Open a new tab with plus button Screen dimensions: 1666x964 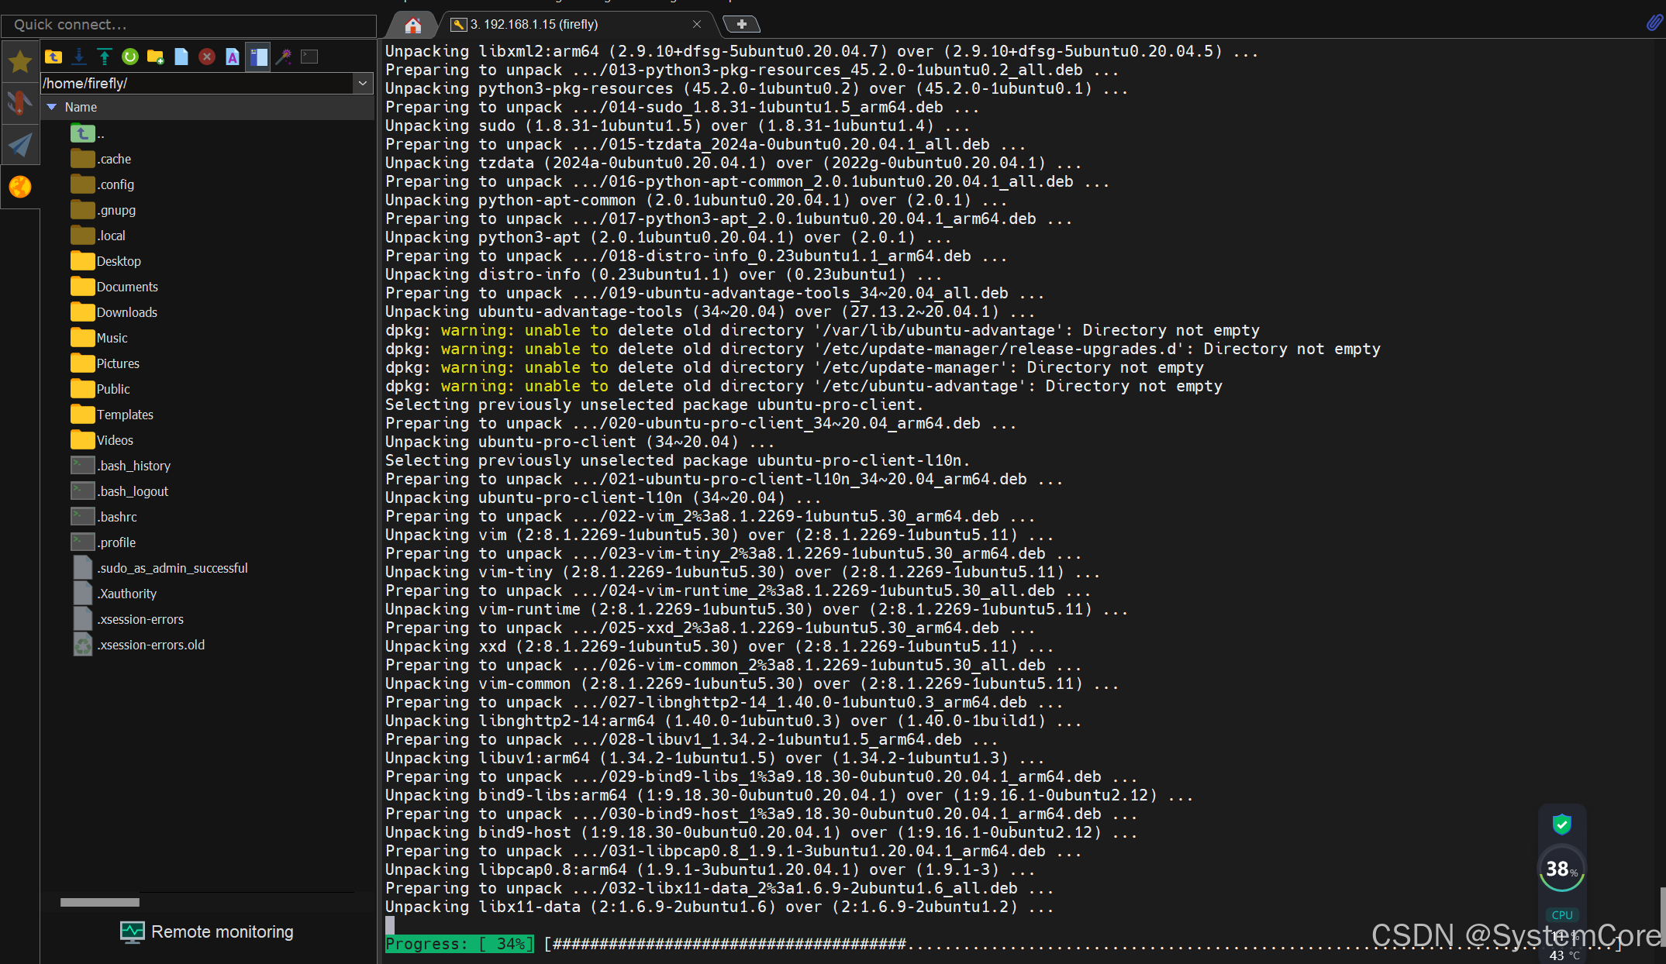coord(741,24)
